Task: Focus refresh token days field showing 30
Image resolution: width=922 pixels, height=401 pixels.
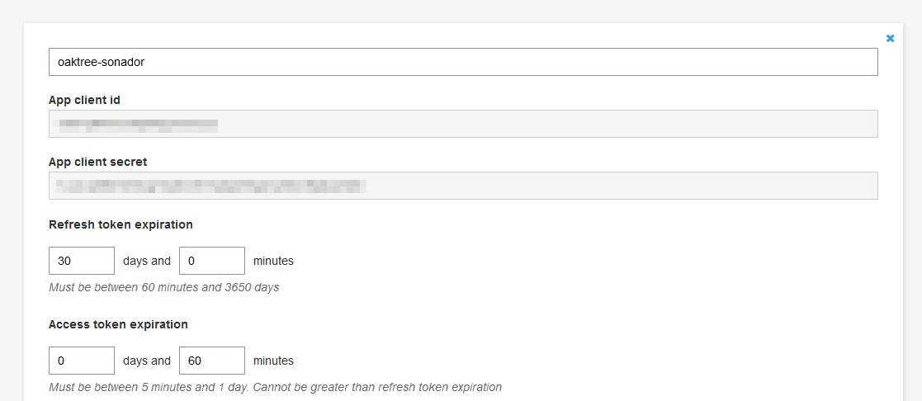Action: [x=82, y=261]
